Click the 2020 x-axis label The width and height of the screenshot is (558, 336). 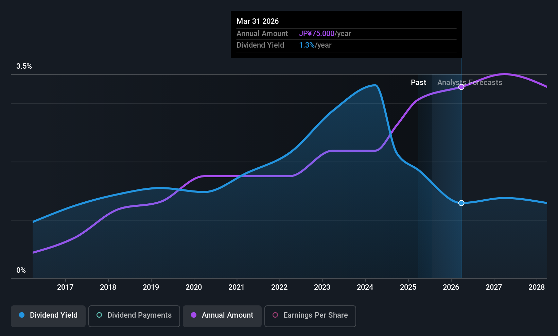tap(194, 287)
